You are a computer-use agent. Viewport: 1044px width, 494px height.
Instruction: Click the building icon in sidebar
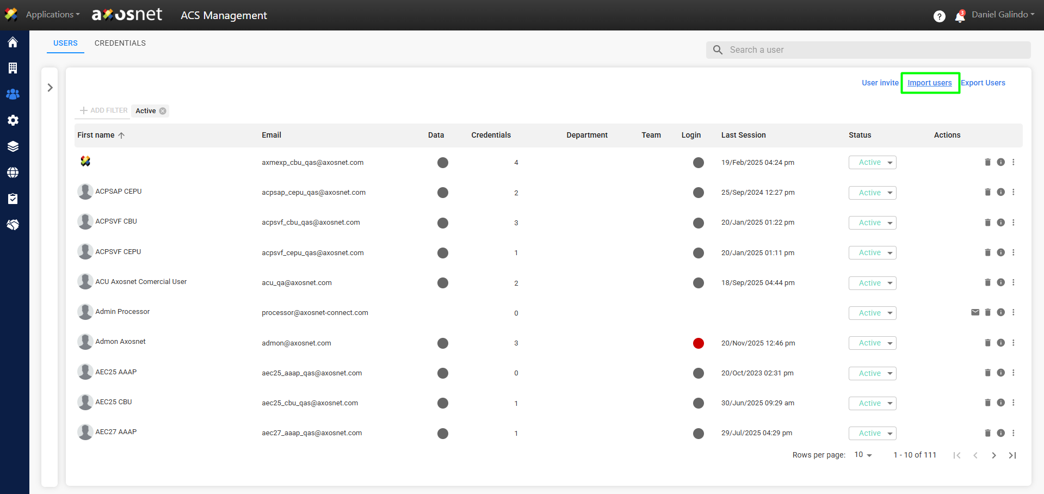(13, 68)
